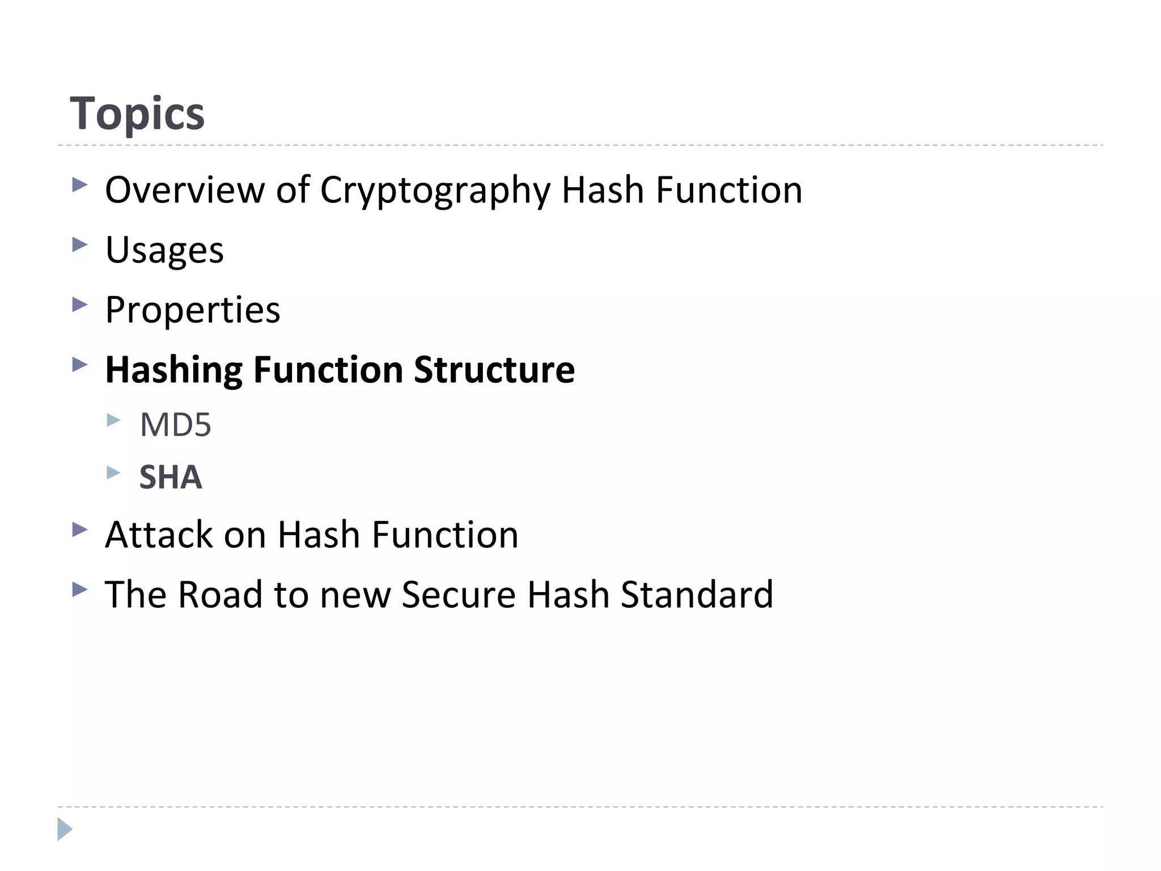Click the arrow bullet next to Usages
The image size is (1161, 871).
pyautogui.click(x=80, y=245)
